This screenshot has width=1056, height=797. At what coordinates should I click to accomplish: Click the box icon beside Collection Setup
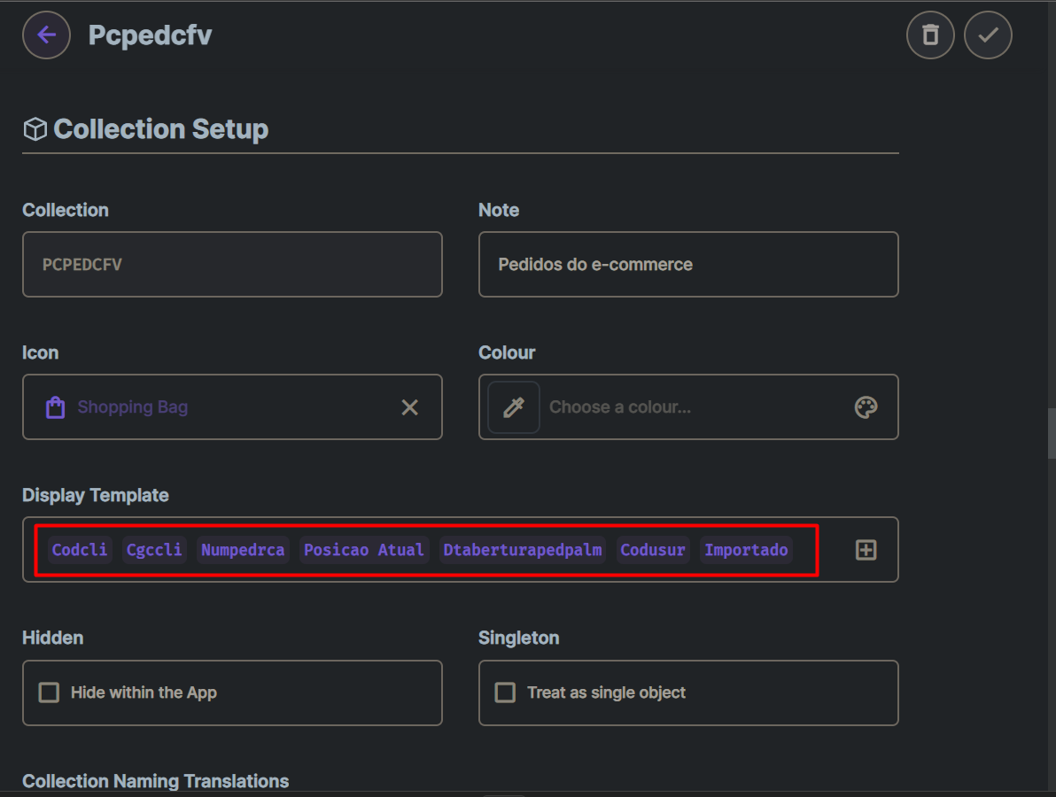(34, 128)
